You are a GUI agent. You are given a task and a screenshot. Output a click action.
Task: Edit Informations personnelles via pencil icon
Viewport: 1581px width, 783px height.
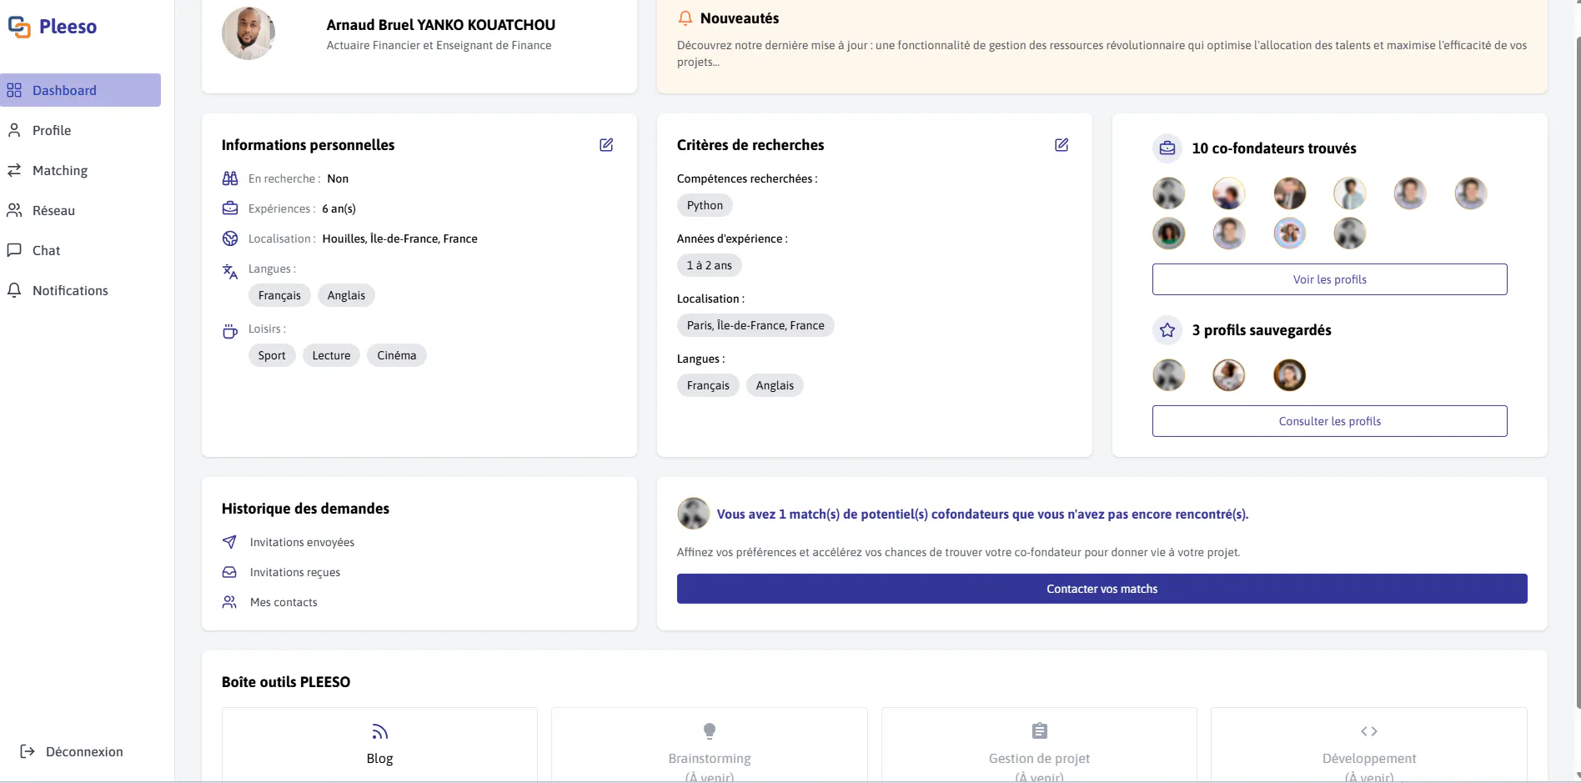pyautogui.click(x=606, y=145)
